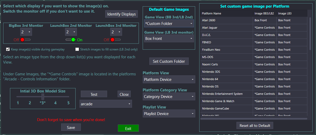Screen dimensions: 316x135
Task: Select the Nintendo 3DS platform row
Action: [x=254, y=72]
